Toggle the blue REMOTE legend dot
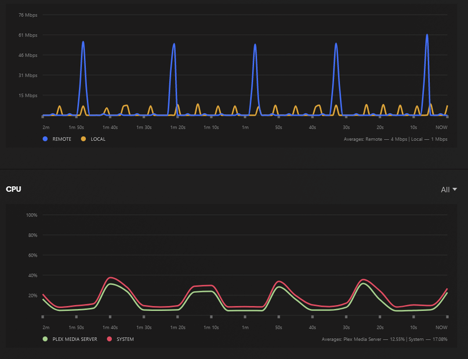The image size is (468, 359). coord(45,139)
